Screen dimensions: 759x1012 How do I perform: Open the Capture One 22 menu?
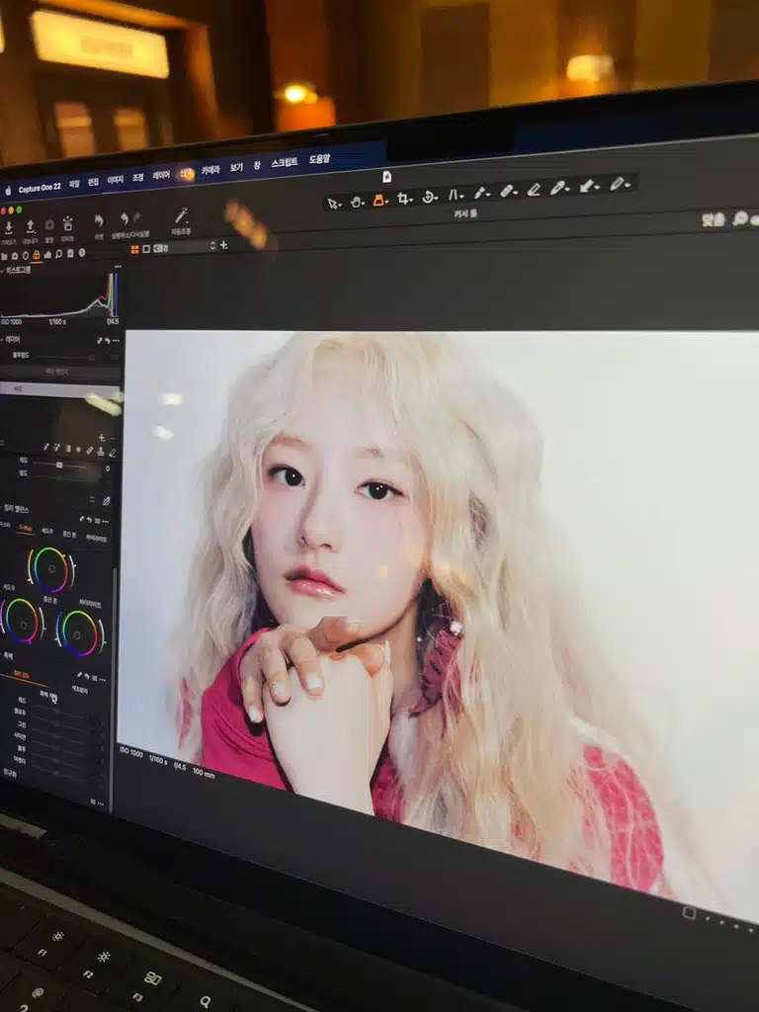(40, 188)
